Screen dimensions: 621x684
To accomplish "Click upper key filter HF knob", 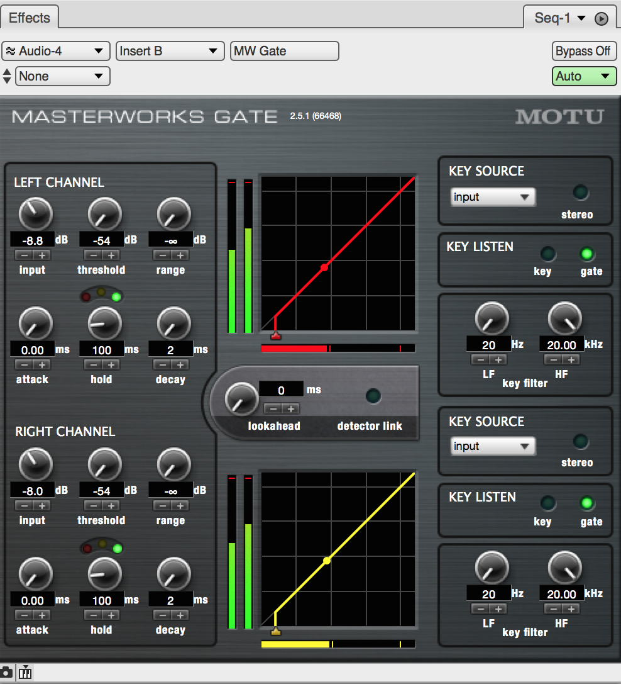I will (565, 318).
